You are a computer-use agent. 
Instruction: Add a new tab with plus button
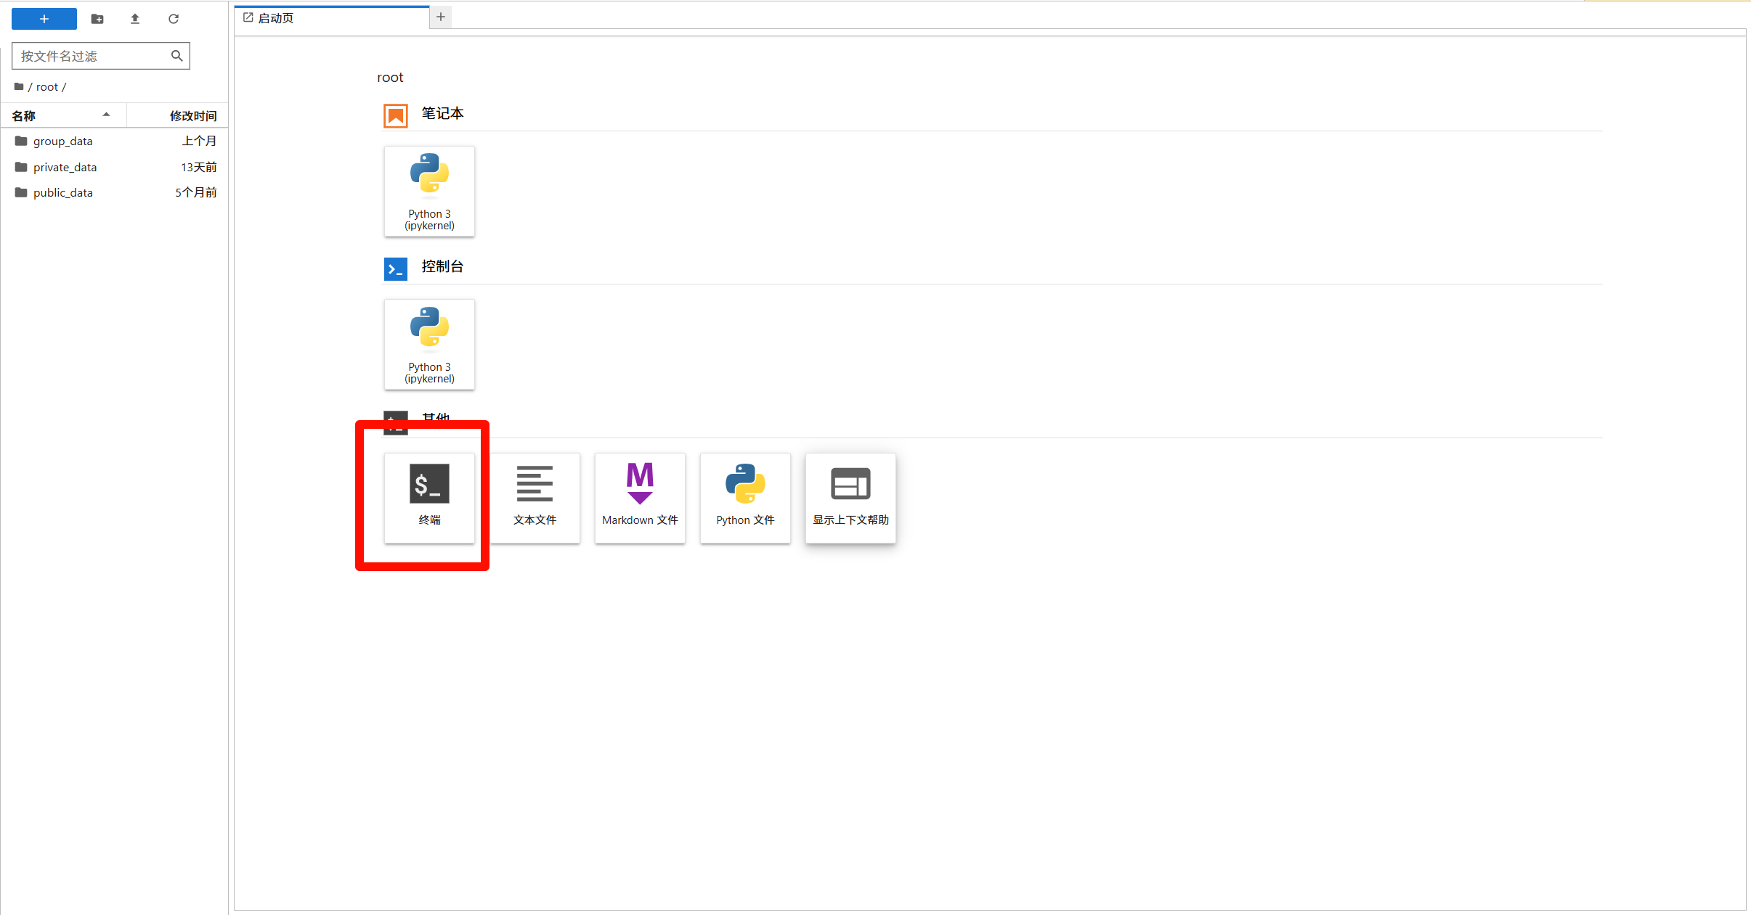point(440,17)
